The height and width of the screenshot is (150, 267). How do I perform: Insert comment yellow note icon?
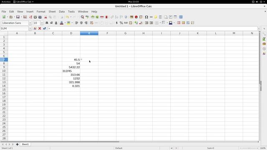156,17
